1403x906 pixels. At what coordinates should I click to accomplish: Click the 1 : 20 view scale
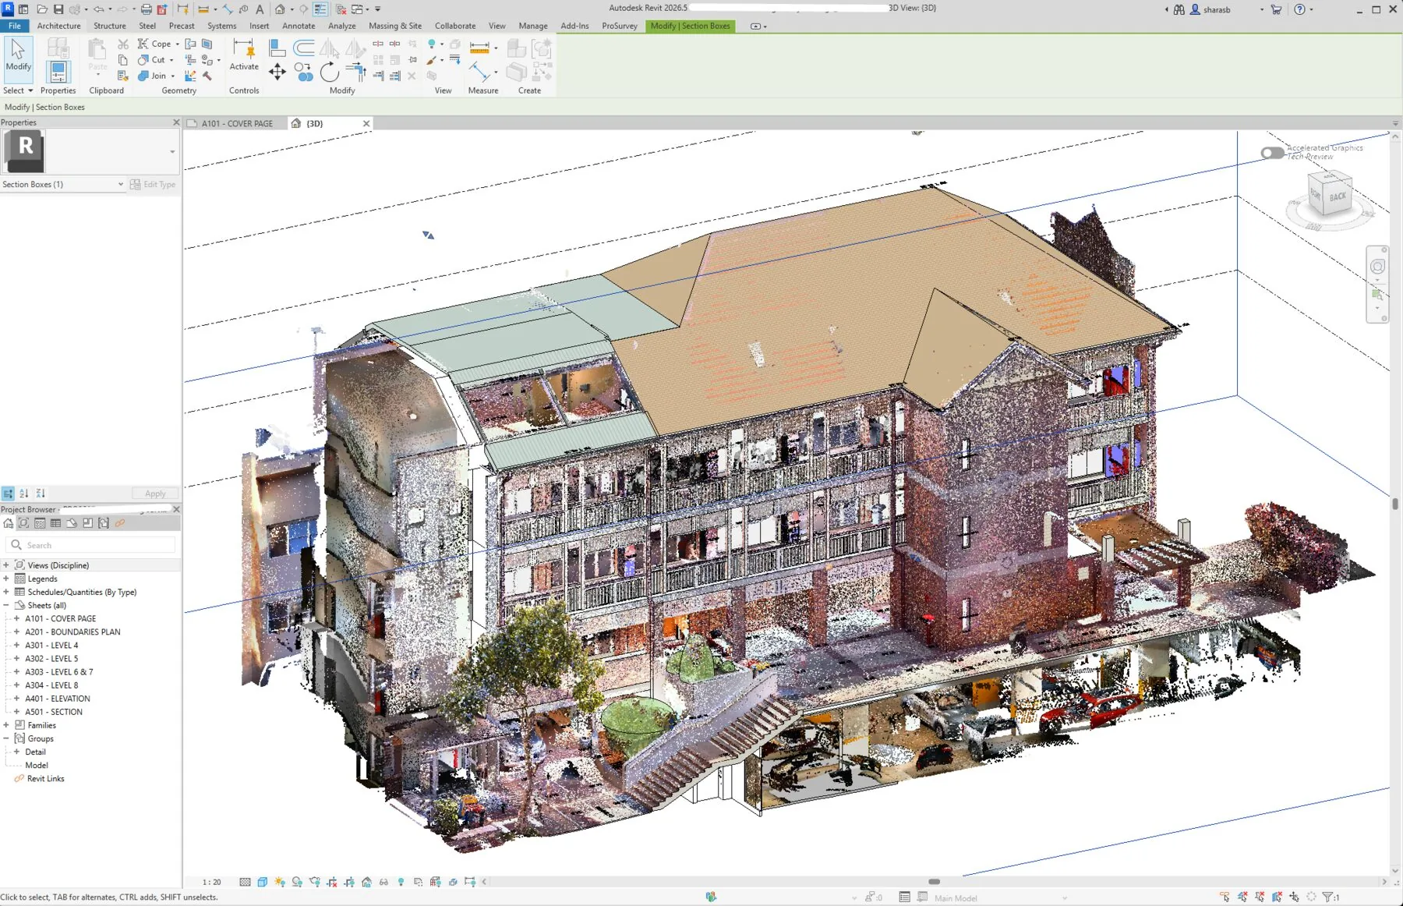211,882
